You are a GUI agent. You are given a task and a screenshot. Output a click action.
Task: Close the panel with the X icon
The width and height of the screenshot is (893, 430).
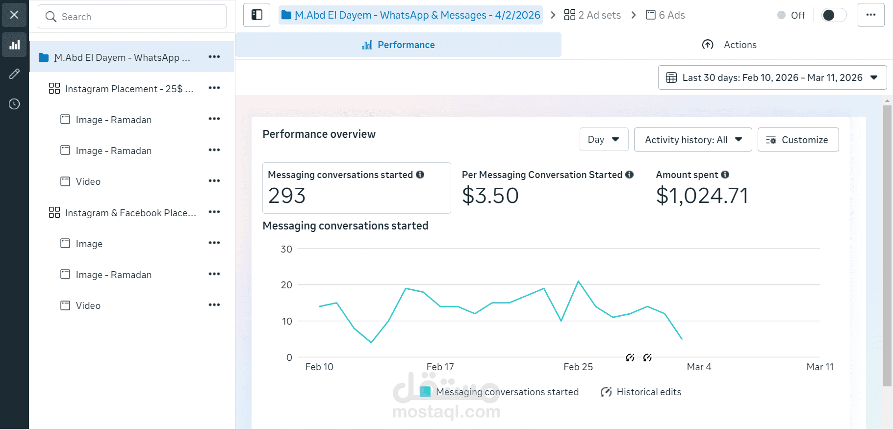15,15
